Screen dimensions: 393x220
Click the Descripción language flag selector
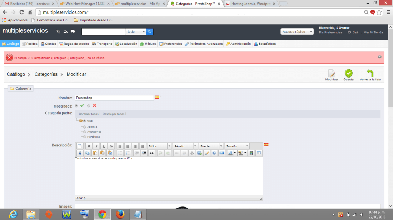click(266, 145)
